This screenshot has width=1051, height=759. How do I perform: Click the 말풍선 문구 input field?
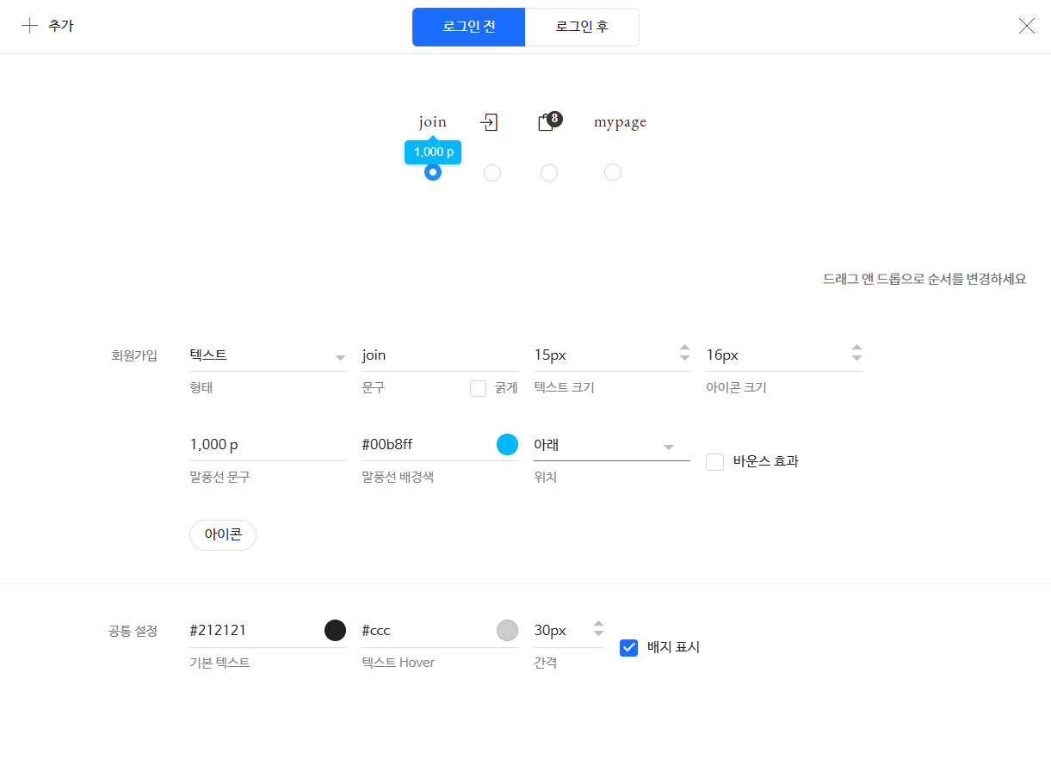pyautogui.click(x=267, y=445)
